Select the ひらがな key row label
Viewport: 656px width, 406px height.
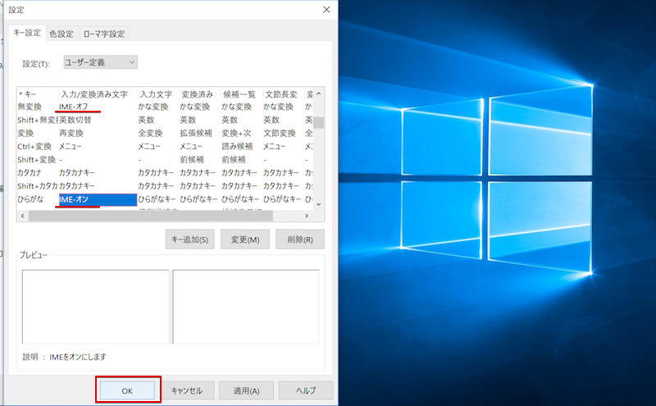click(31, 199)
